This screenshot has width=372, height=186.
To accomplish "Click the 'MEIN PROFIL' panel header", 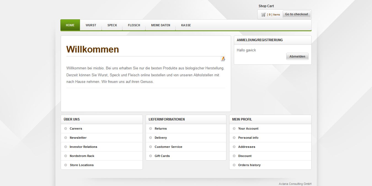I will click(270, 119).
